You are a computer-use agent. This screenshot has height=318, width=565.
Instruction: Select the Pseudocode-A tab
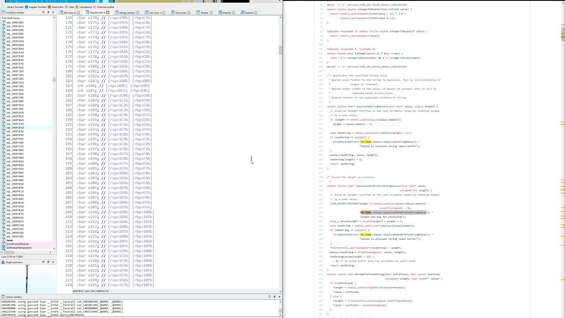(98, 13)
